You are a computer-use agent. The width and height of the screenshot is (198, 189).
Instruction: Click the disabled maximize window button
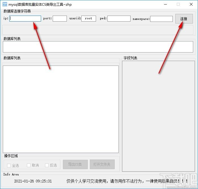coord(178,4)
